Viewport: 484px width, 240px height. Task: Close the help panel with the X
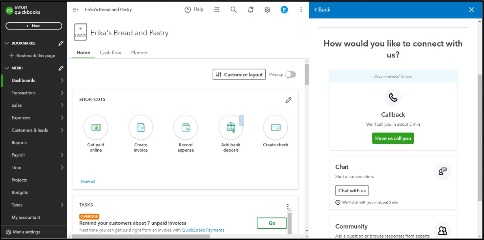[471, 9]
